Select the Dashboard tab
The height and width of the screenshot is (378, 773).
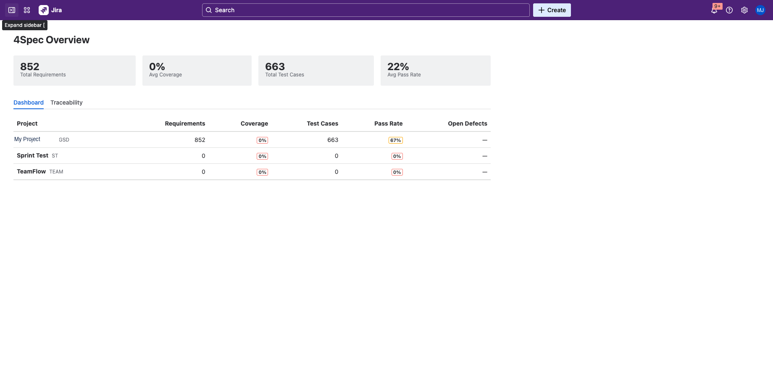[29, 102]
